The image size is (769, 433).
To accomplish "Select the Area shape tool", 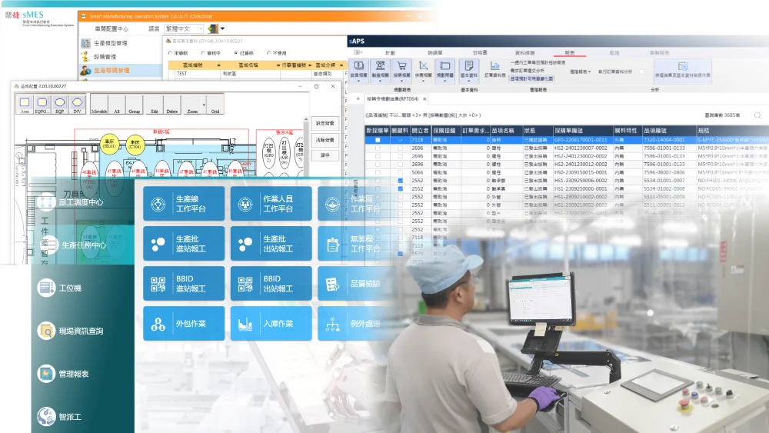I will [25, 104].
